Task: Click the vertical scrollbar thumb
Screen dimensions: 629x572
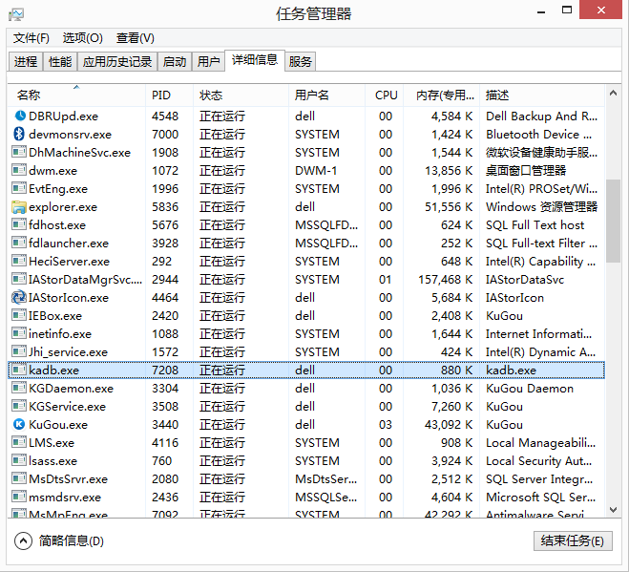Action: click(613, 221)
